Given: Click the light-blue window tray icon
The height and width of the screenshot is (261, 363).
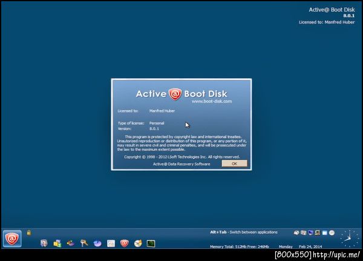Looking at the screenshot, I should [324, 233].
